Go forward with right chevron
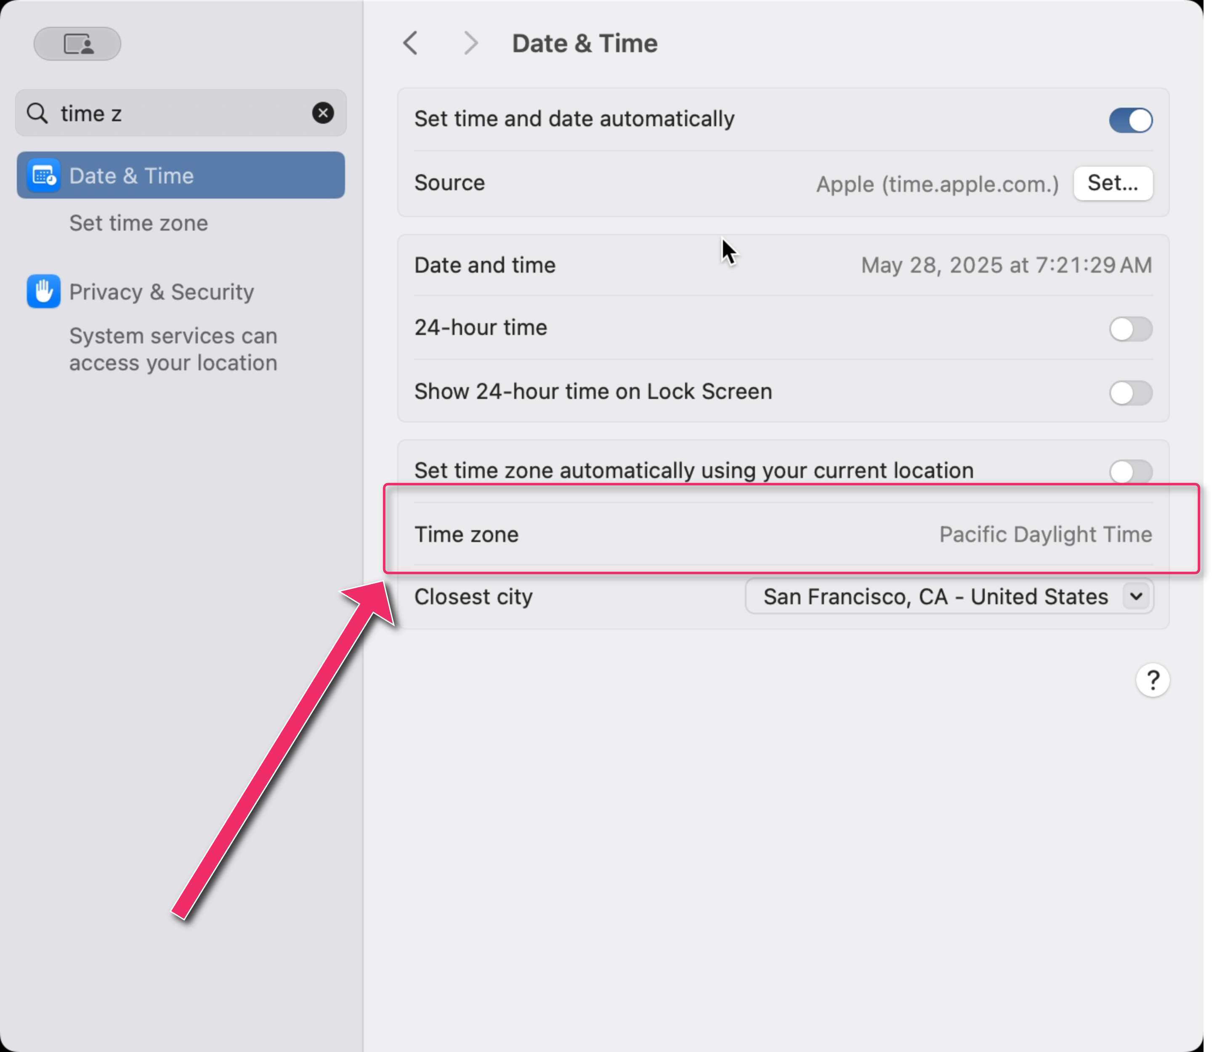This screenshot has height=1052, width=1217. click(x=470, y=43)
